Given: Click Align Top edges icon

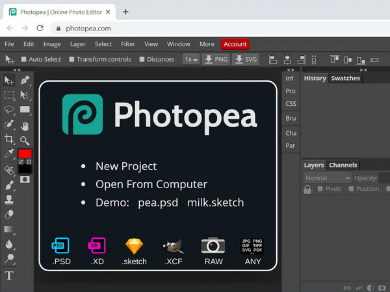Looking at the screenshot, I should pos(334,60).
